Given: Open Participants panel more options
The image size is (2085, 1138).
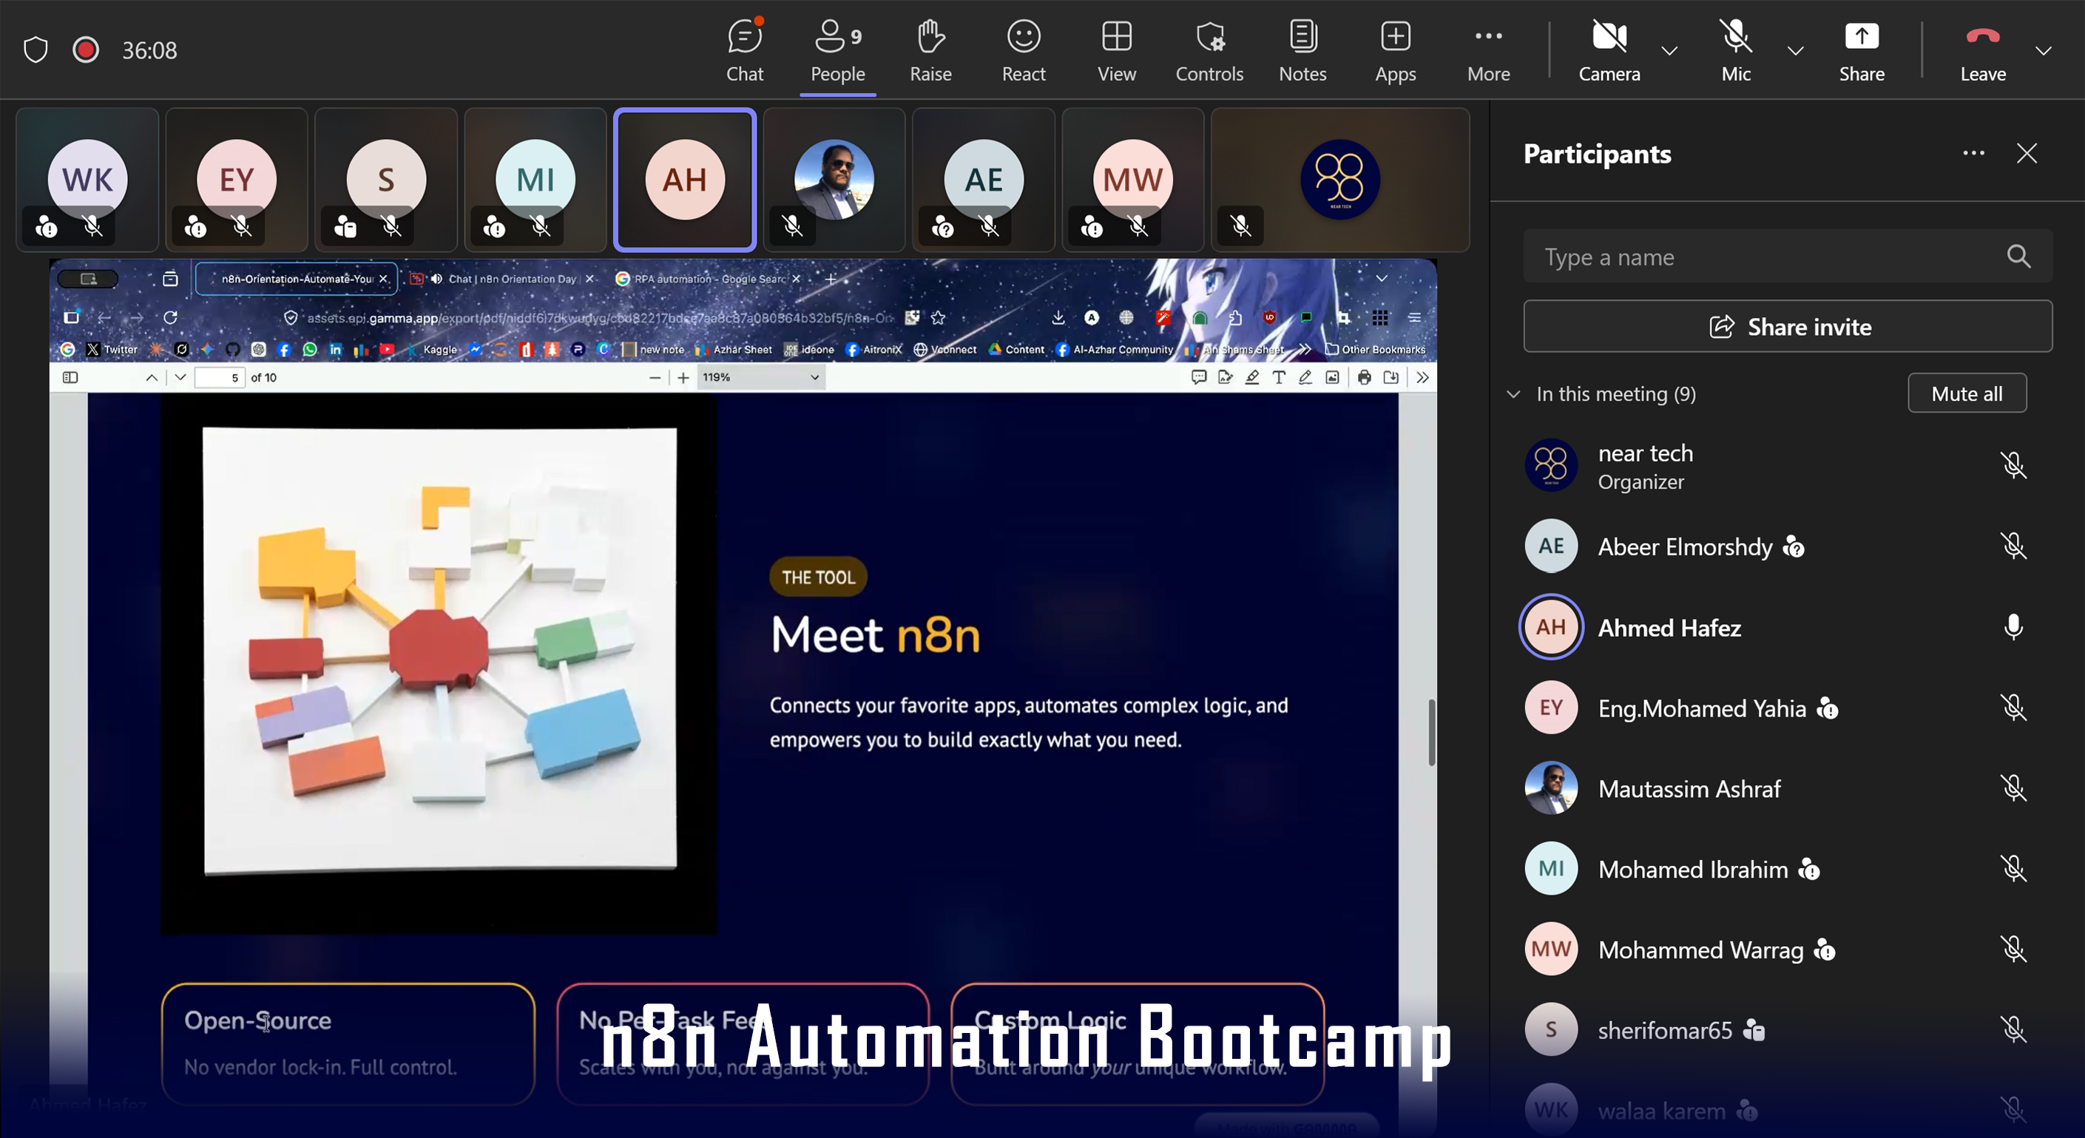Looking at the screenshot, I should [1973, 153].
